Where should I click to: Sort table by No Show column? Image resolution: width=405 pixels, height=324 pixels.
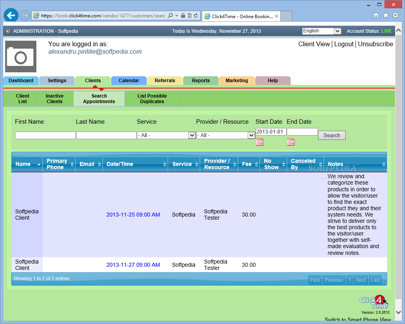273,164
